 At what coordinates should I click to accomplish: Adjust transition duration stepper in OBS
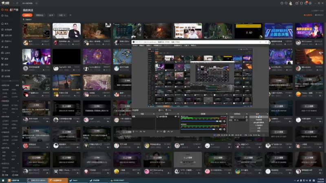(247, 120)
